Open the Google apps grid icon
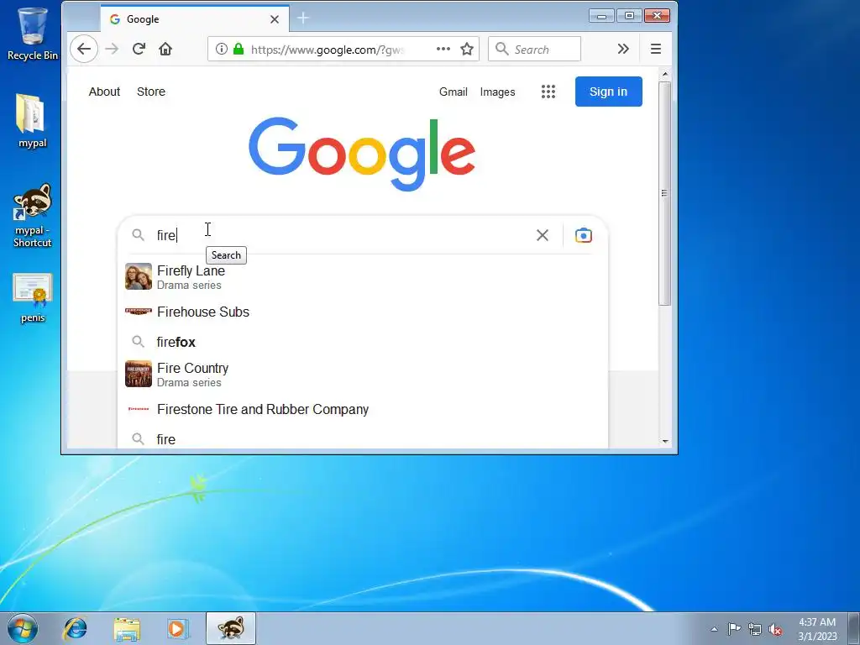 548,92
